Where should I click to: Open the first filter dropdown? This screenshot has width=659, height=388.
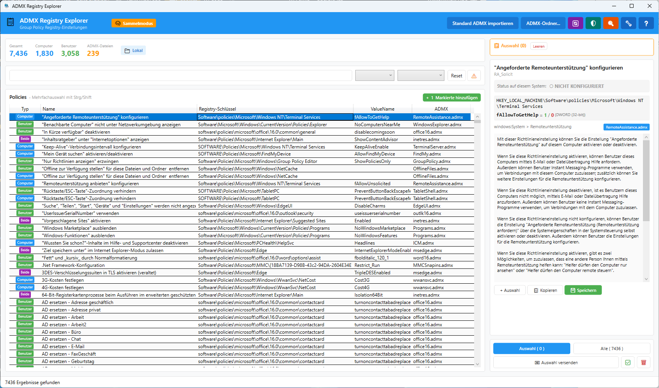pyautogui.click(x=374, y=75)
